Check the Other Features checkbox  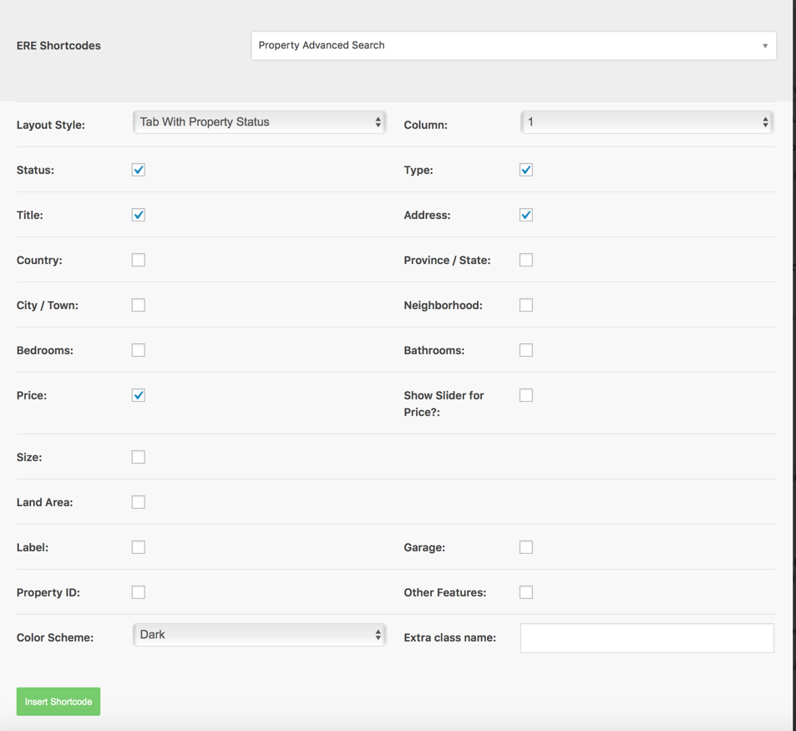(526, 592)
